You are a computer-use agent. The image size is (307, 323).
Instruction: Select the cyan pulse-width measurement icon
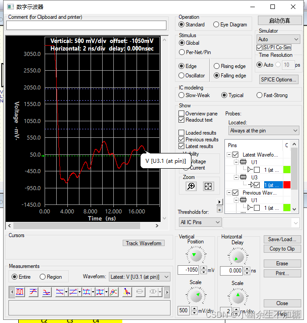pyautogui.click(x=87, y=292)
